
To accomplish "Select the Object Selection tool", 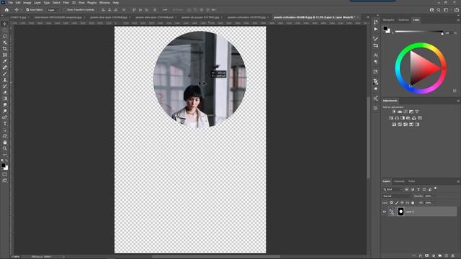I will 5,42.
